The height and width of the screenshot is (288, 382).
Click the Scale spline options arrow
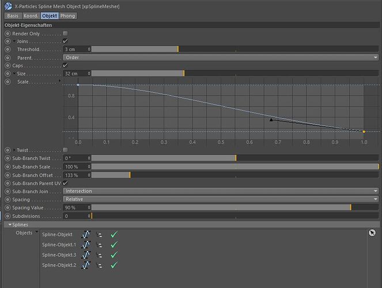(60, 81)
